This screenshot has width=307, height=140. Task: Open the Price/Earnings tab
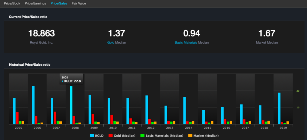tap(35, 3)
